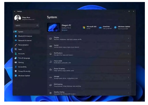Open Accessibility figure icon in sidebar
Image resolution: width=148 pixels, height=105 pixels.
[16, 67]
